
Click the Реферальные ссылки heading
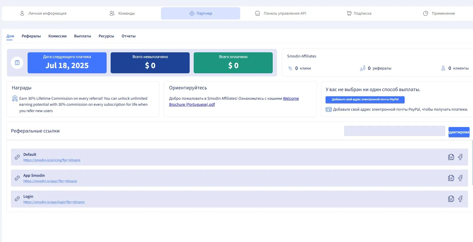pyautogui.click(x=35, y=131)
